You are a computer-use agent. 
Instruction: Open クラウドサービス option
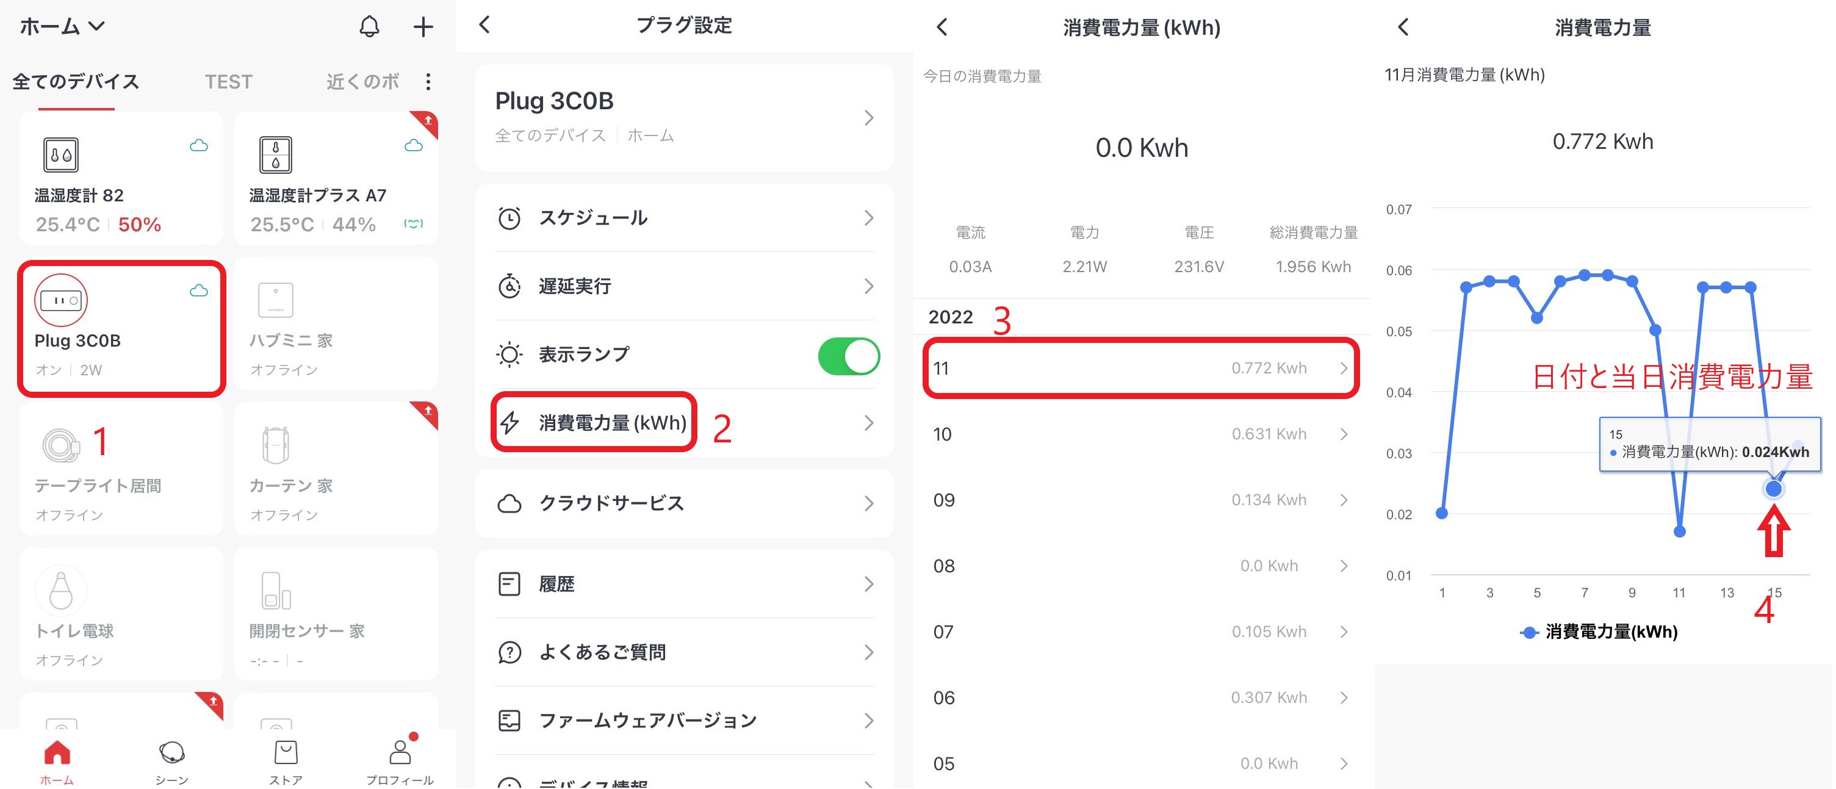[x=684, y=503]
